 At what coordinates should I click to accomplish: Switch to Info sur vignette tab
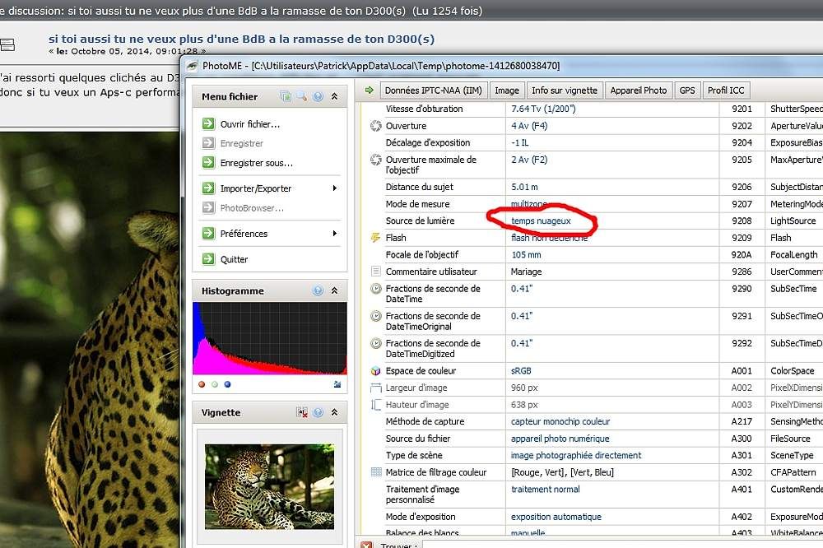[x=565, y=91]
